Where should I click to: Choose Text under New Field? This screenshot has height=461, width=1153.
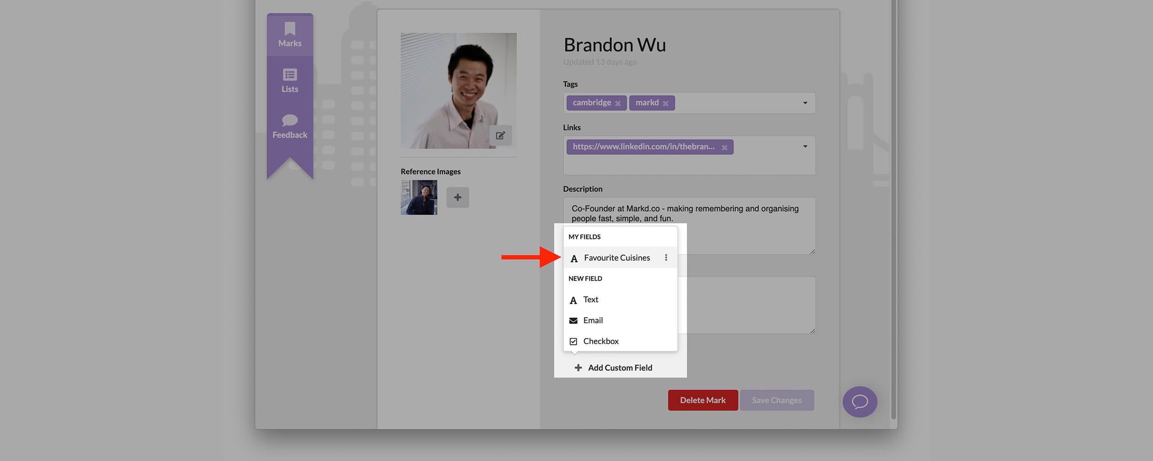(x=591, y=299)
